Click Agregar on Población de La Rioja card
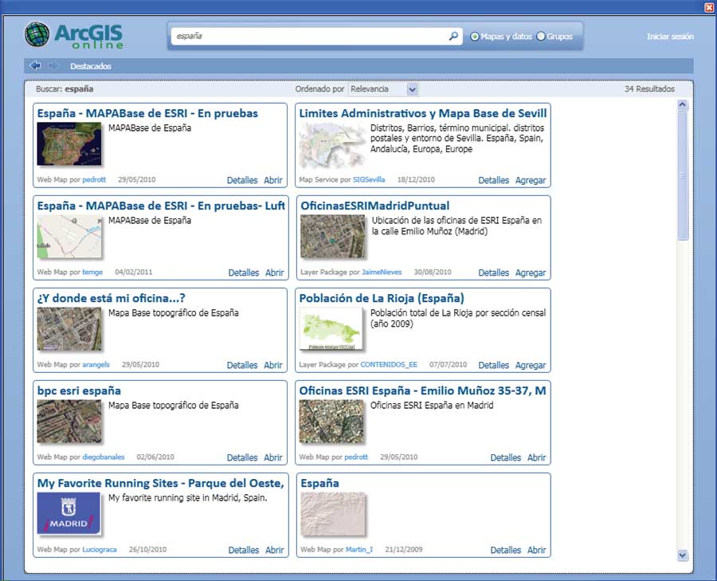This screenshot has height=581, width=717. pyautogui.click(x=531, y=365)
